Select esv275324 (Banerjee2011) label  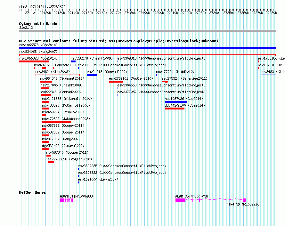[x=184, y=78]
